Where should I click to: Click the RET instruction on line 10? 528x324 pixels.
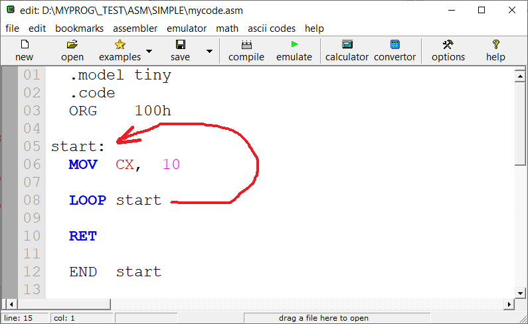click(x=83, y=237)
